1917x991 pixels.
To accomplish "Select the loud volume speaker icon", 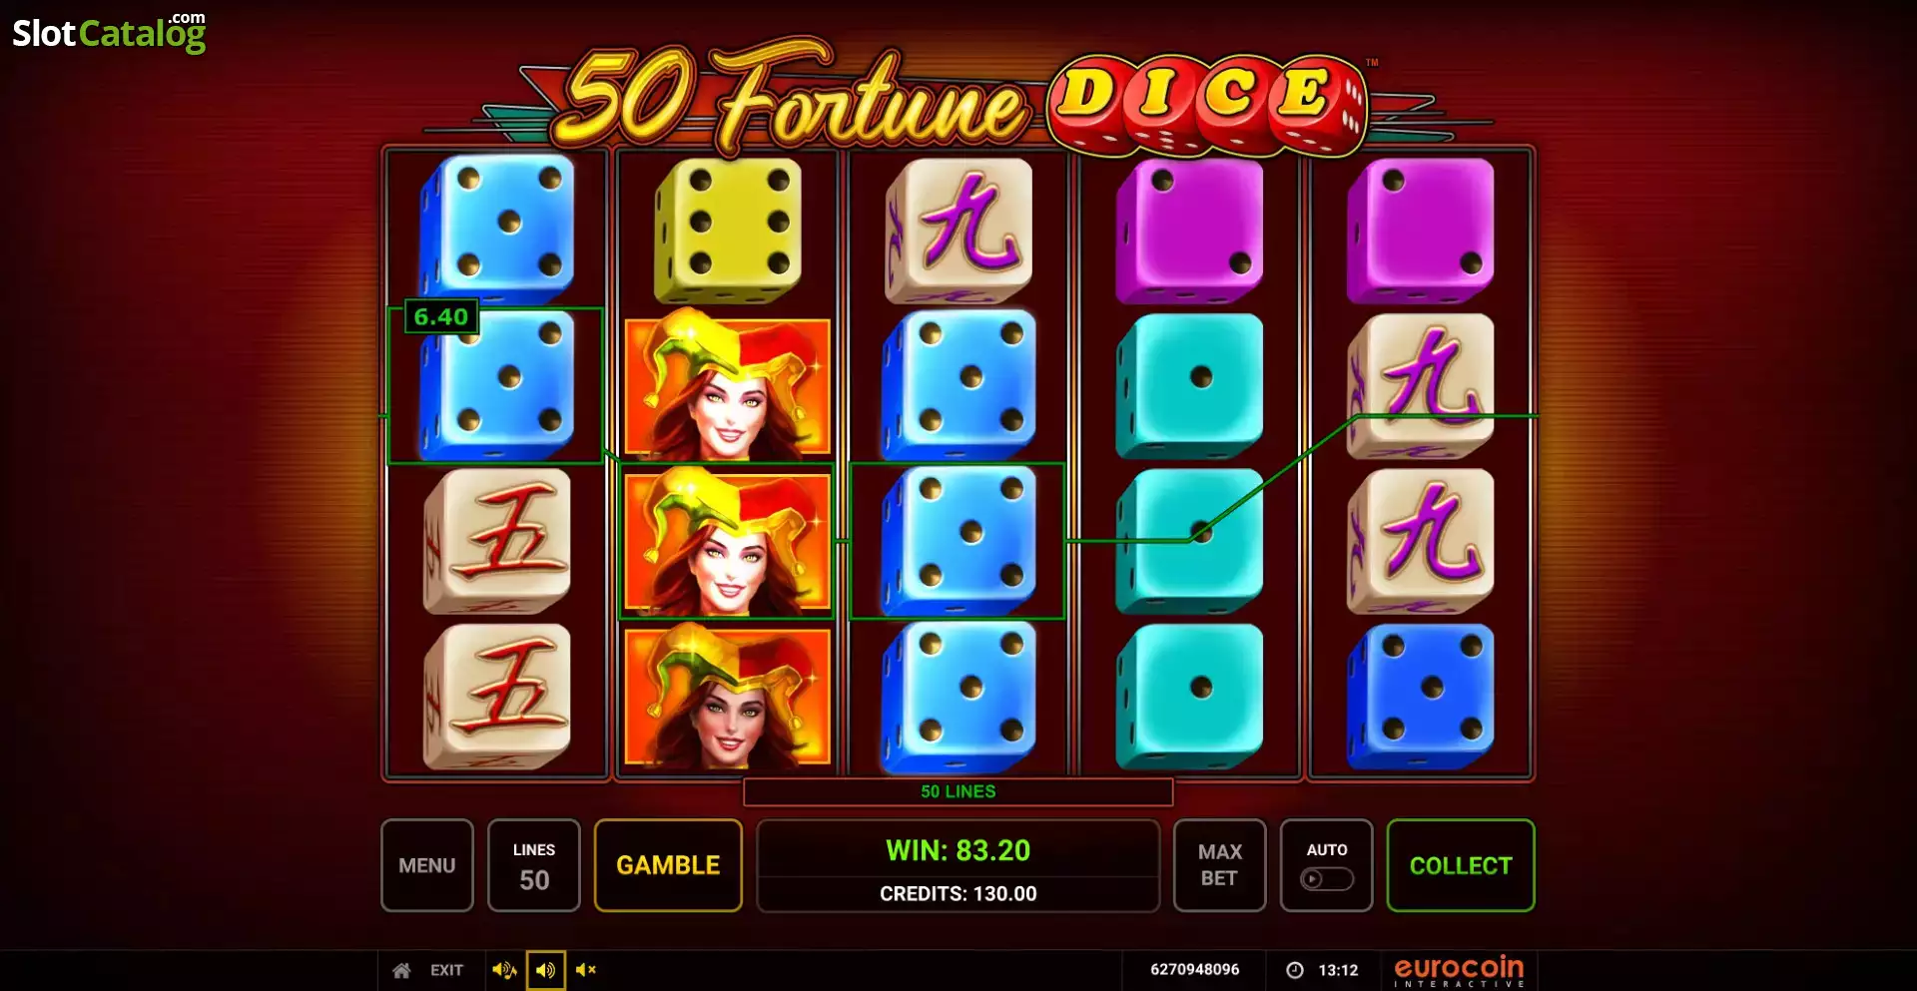I will [x=504, y=970].
